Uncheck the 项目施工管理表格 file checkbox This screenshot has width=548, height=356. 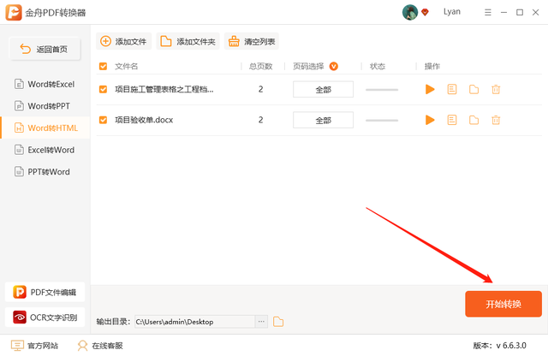(x=103, y=90)
